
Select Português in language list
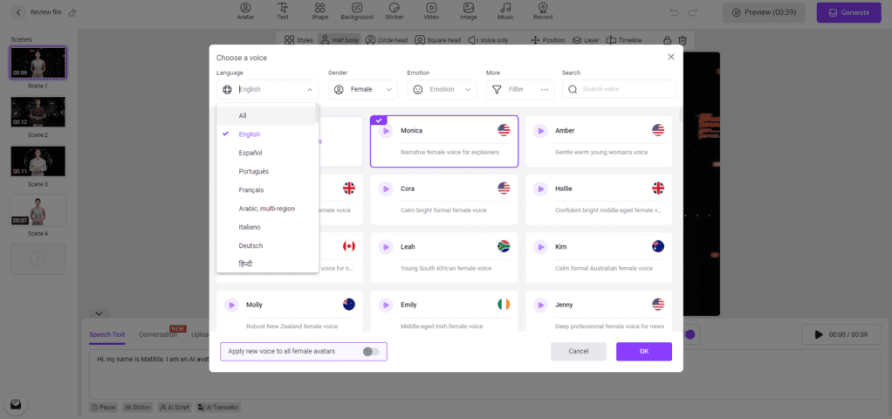[266, 171]
